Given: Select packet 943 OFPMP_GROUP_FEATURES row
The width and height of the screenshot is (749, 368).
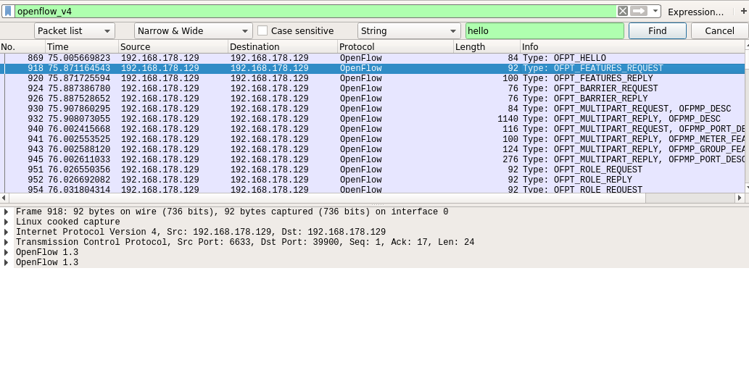Looking at the screenshot, I should (373, 149).
